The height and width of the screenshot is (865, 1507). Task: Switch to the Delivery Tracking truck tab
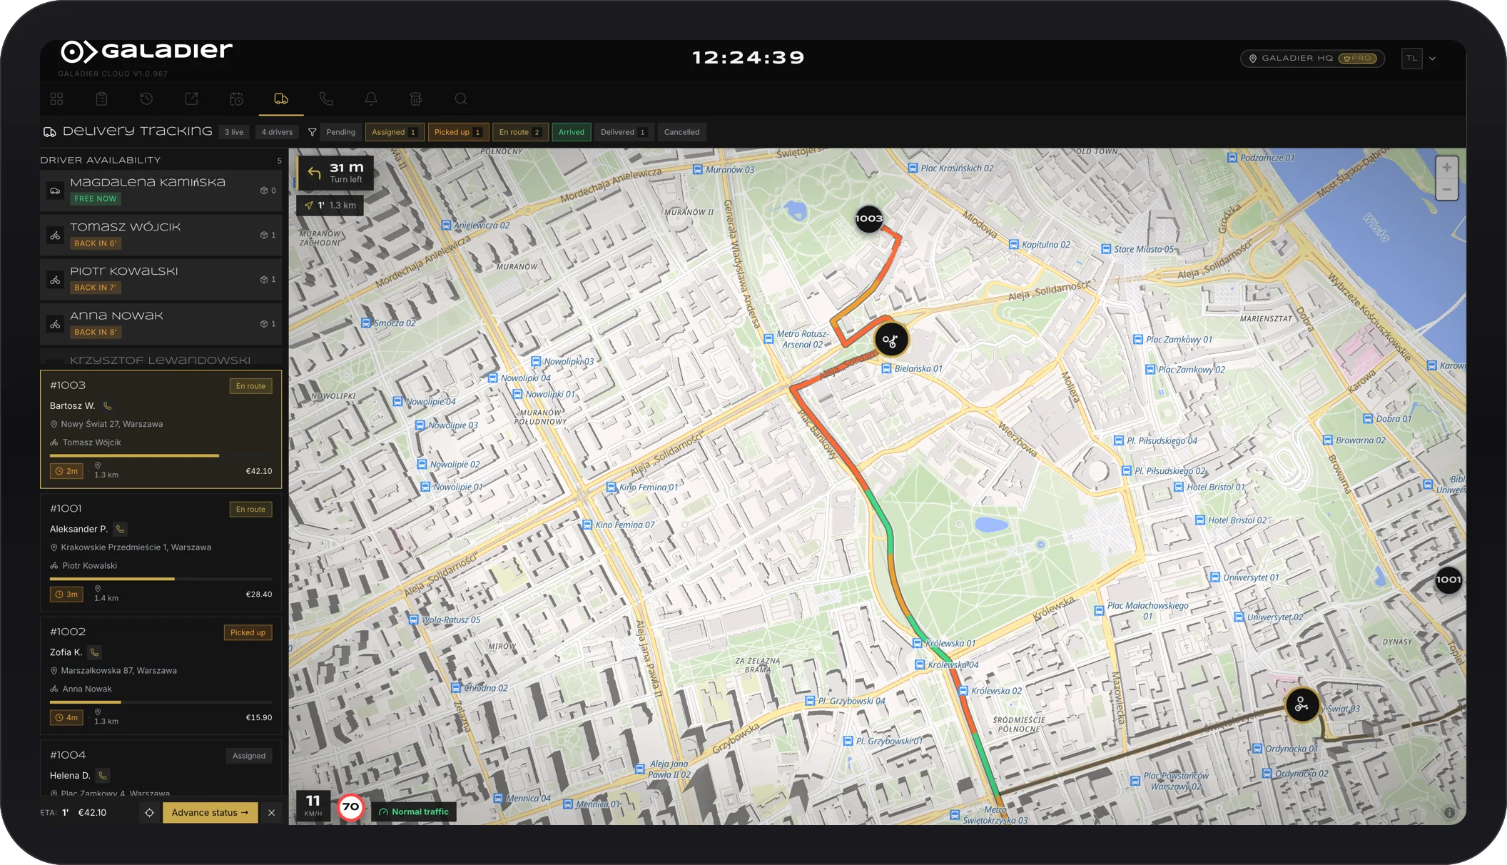281,99
